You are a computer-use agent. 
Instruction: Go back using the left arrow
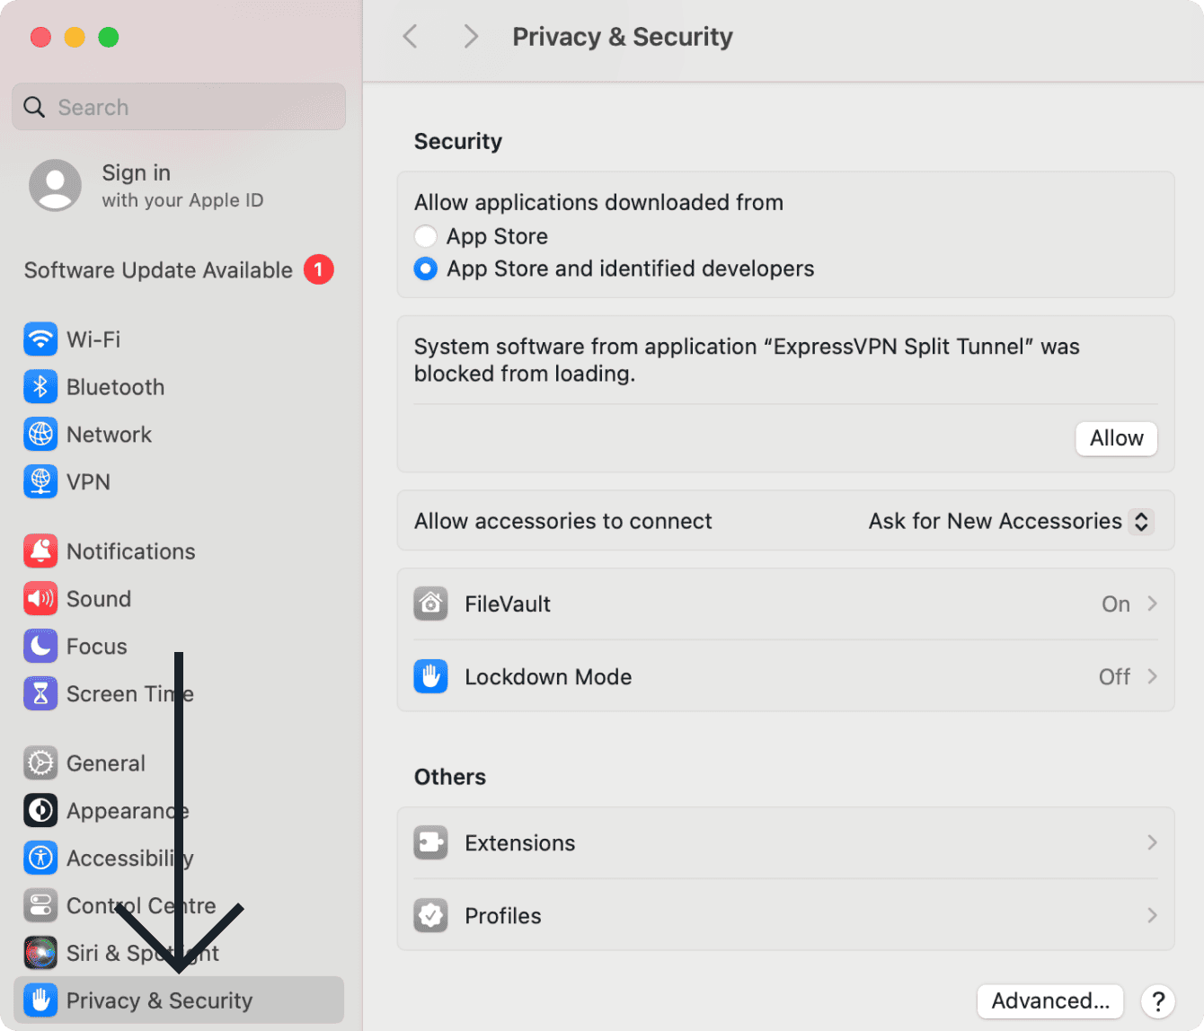411,37
